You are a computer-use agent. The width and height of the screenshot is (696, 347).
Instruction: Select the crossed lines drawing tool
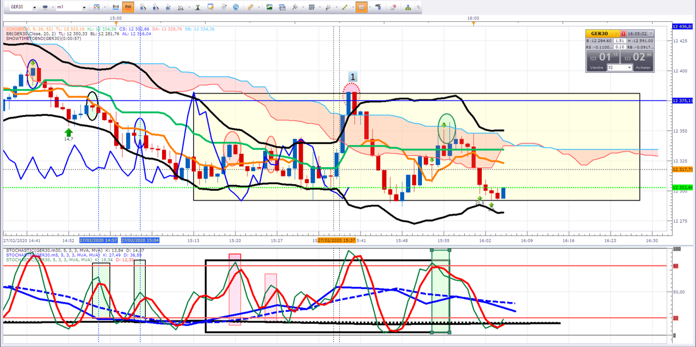point(295,7)
